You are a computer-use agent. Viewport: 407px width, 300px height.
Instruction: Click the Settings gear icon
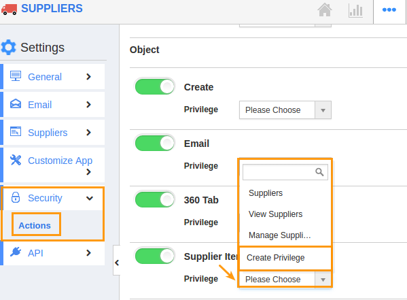pyautogui.click(x=8, y=48)
